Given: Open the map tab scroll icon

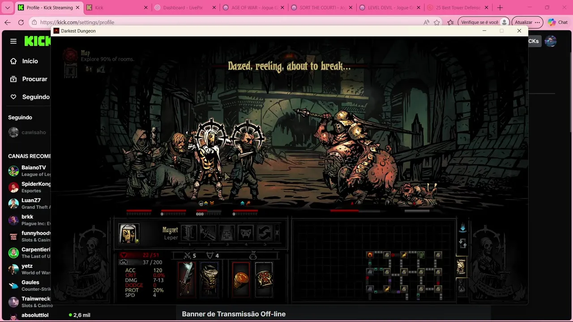Looking at the screenshot, I should [461, 267].
